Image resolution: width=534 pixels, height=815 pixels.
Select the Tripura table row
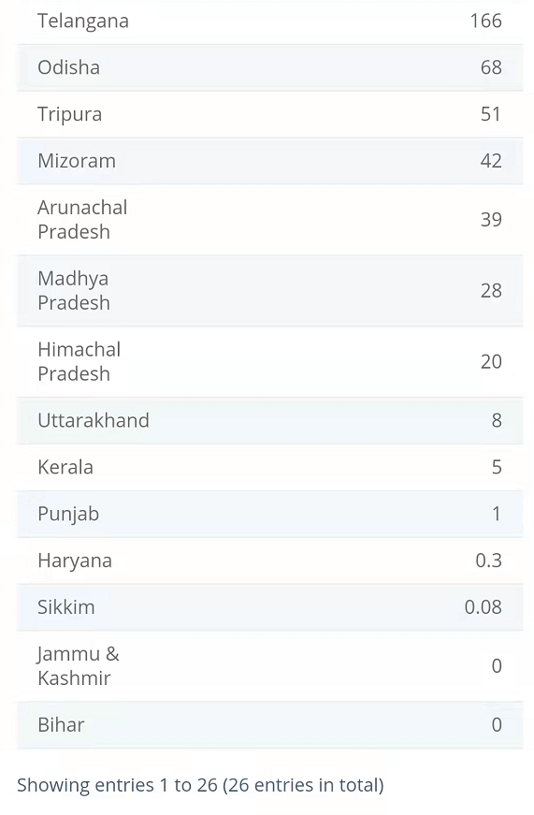pos(269,114)
